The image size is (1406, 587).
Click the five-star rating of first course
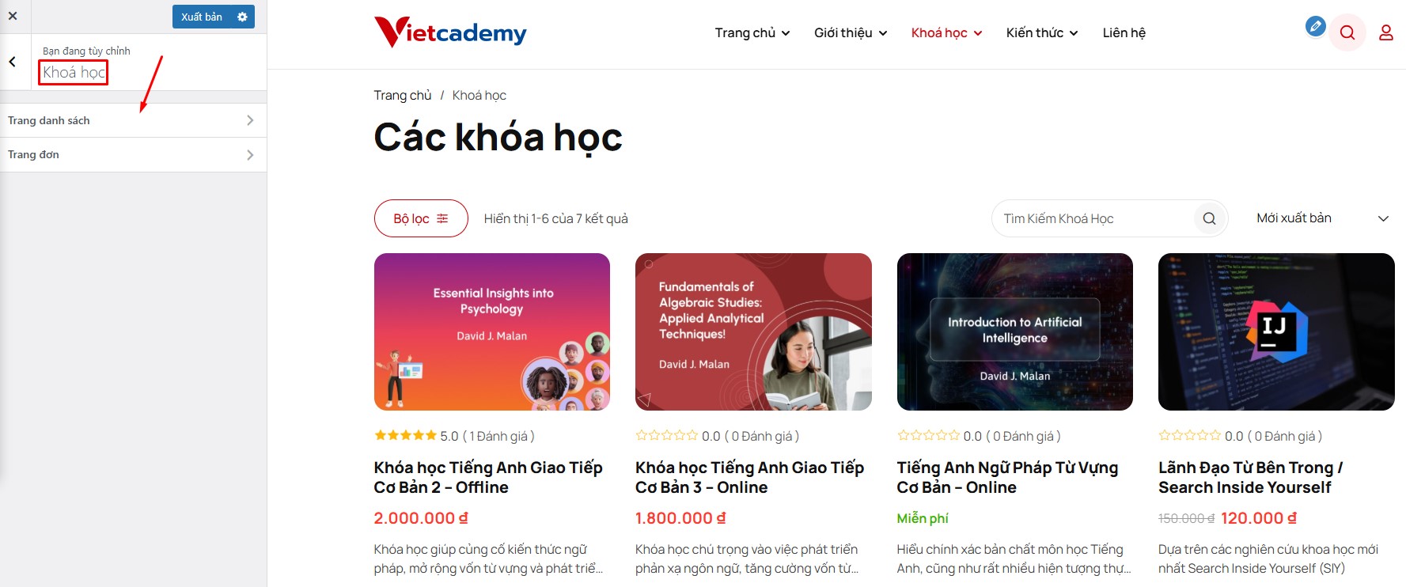(x=405, y=435)
